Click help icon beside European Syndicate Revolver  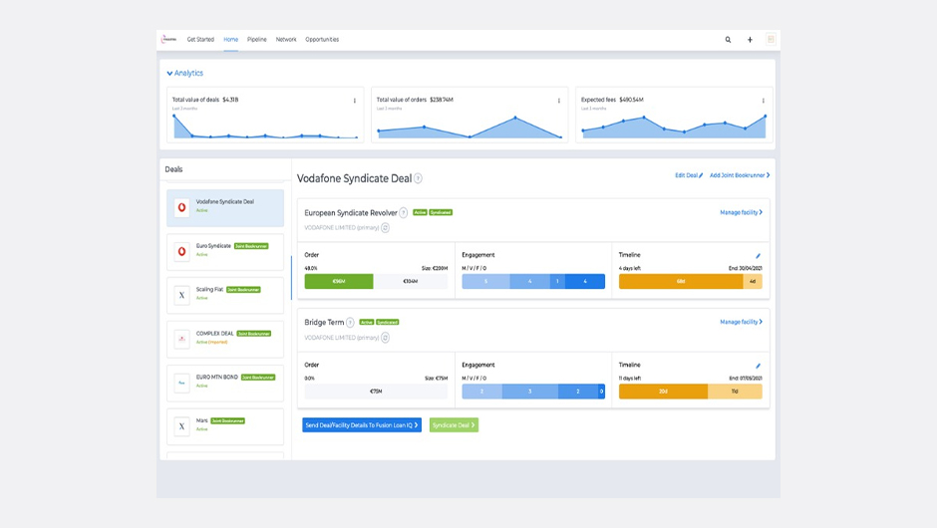pyautogui.click(x=404, y=212)
